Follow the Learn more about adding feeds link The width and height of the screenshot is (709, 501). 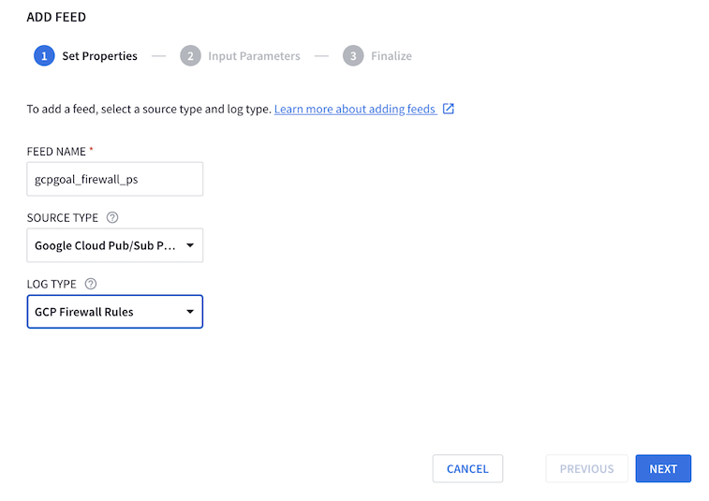355,109
